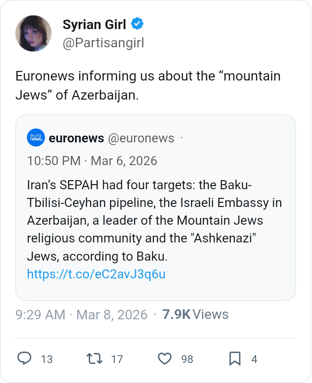This screenshot has height=383, width=312.
Task: Click the @Partisangirl handle
Action: 103,43
